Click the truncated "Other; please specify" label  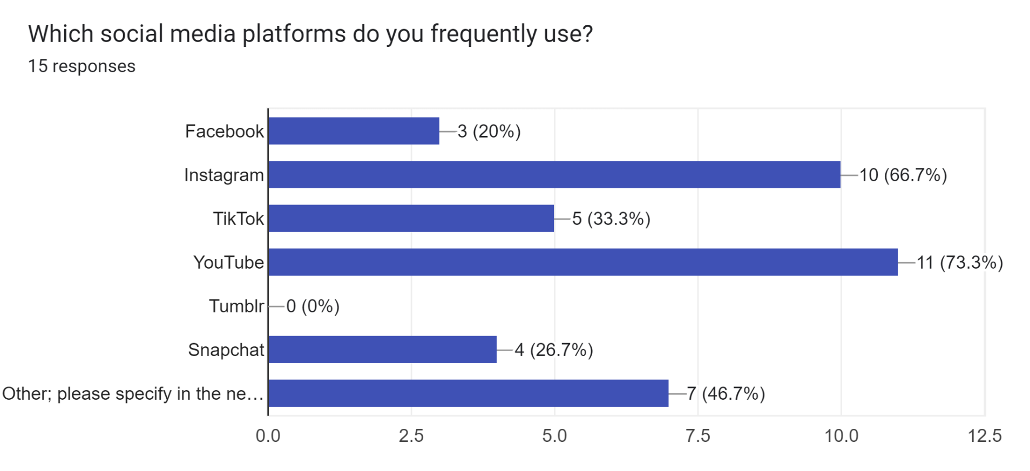(133, 393)
